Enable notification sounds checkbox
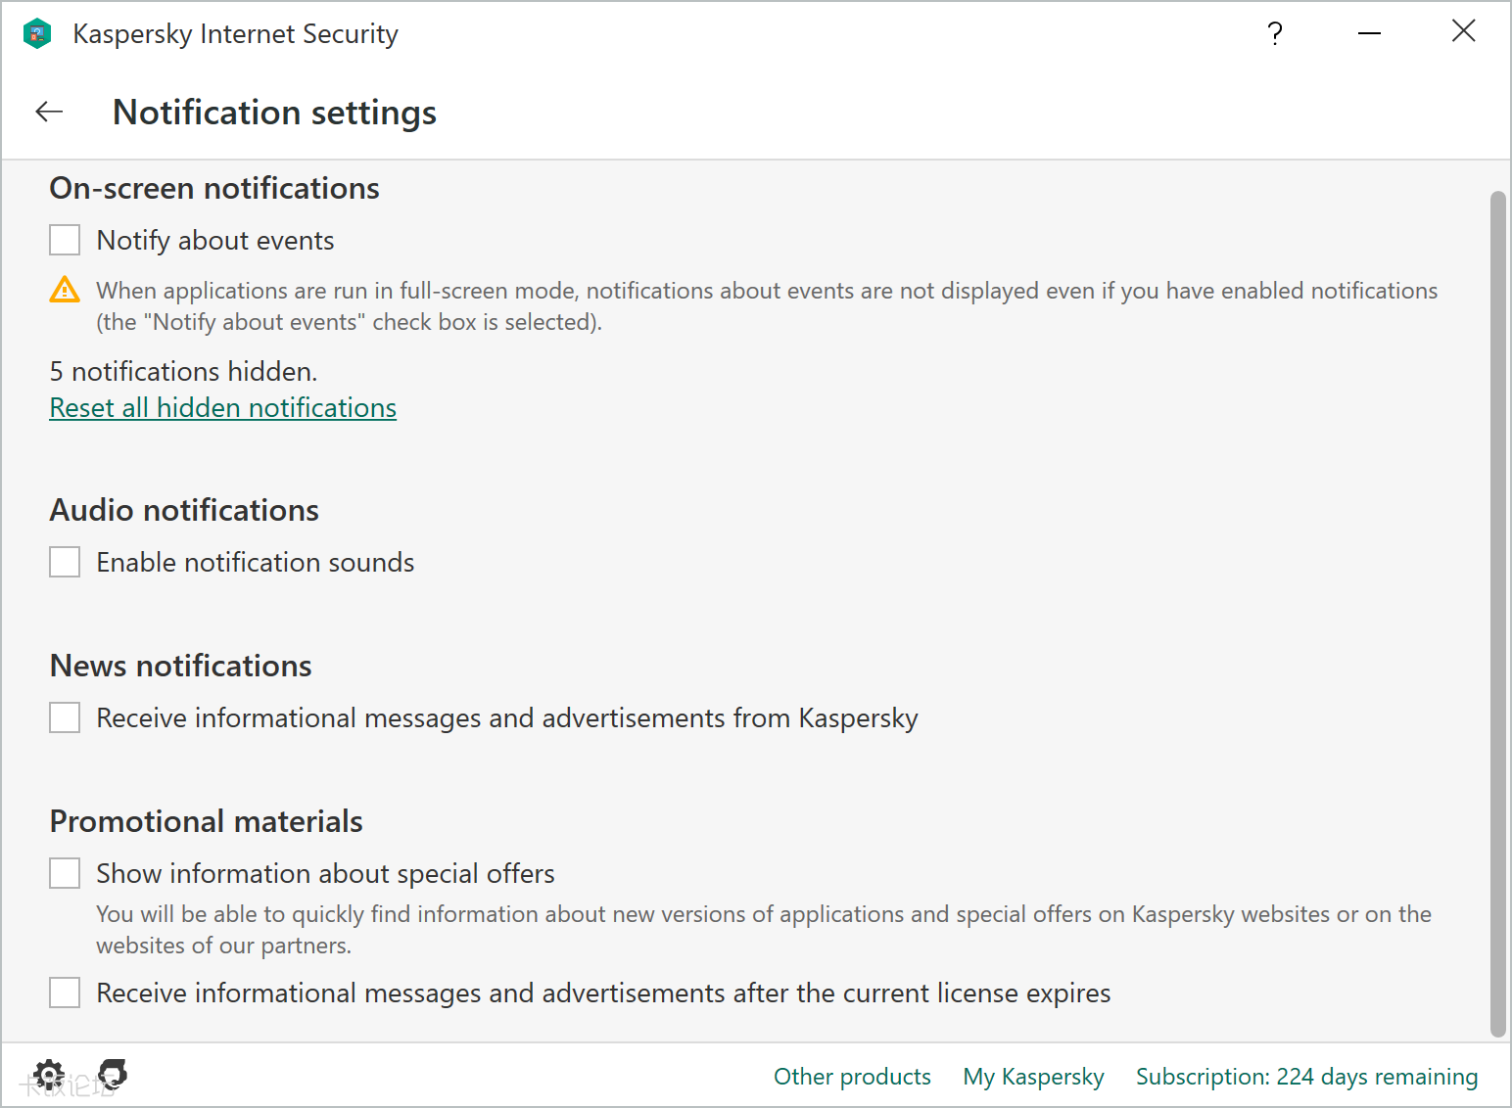Viewport: 1512px width, 1108px height. pos(65,562)
